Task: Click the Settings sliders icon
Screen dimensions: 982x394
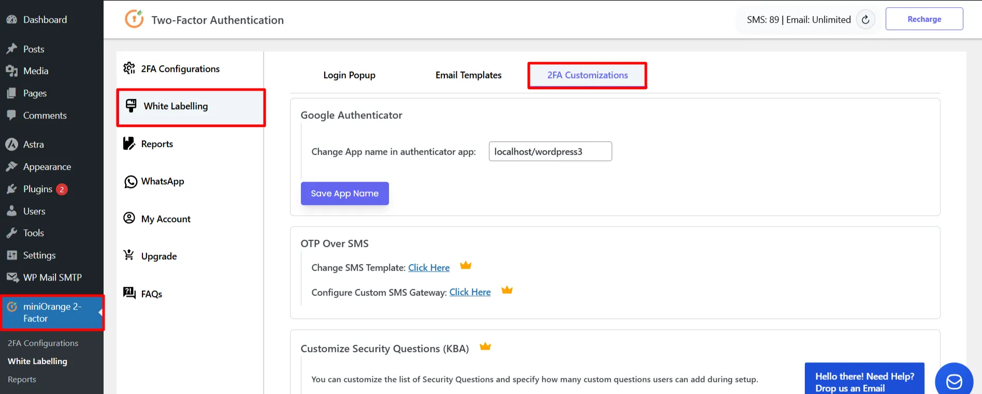Action: pyautogui.click(x=11, y=255)
